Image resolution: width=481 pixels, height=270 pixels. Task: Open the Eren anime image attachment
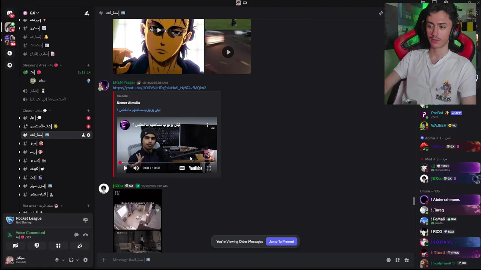pos(159,46)
